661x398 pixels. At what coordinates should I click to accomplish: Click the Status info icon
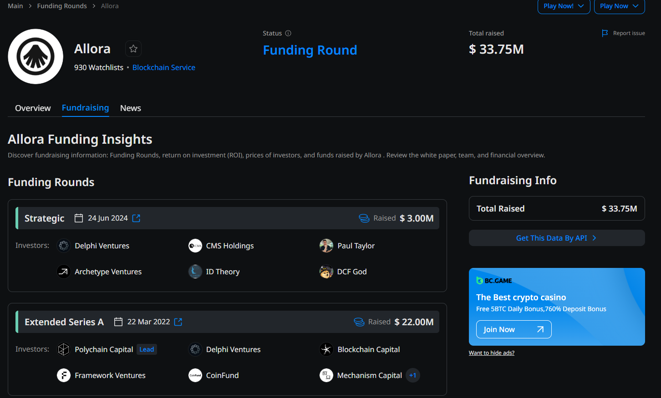pyautogui.click(x=288, y=33)
